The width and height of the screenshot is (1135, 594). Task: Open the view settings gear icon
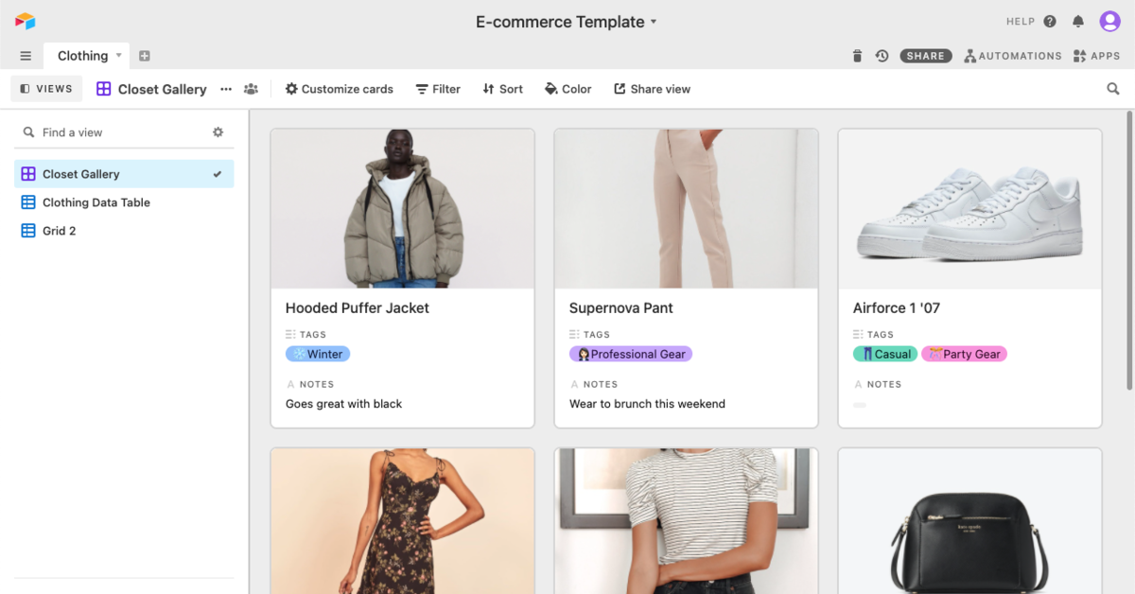tap(218, 132)
